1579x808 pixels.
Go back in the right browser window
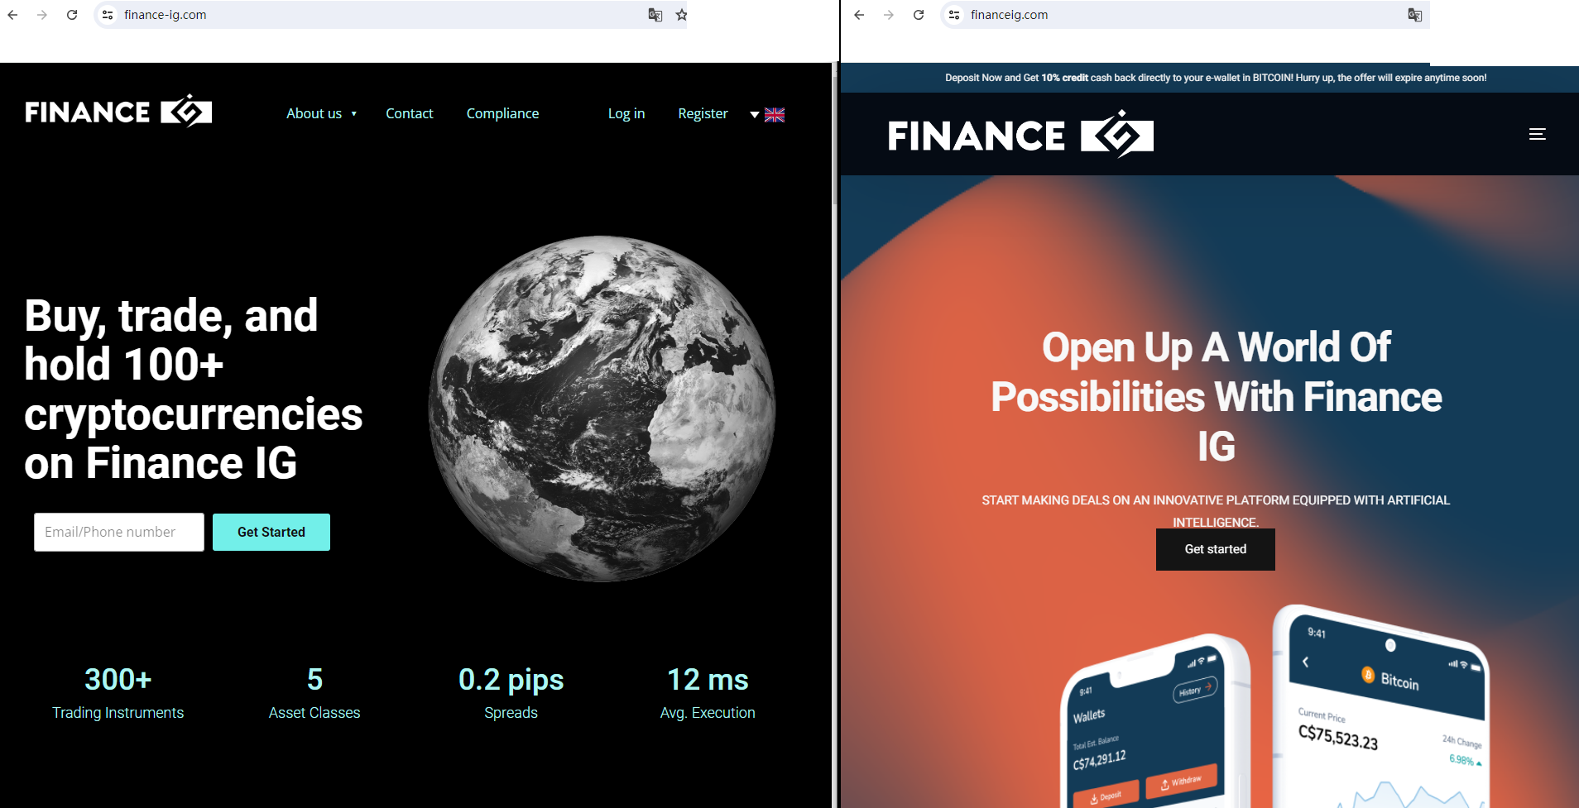tap(859, 15)
